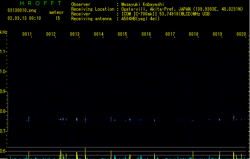Click time marker 0020
This screenshot has height=159, width=250.
click(241, 34)
